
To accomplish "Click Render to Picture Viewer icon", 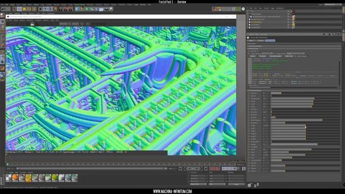I will (66, 9).
